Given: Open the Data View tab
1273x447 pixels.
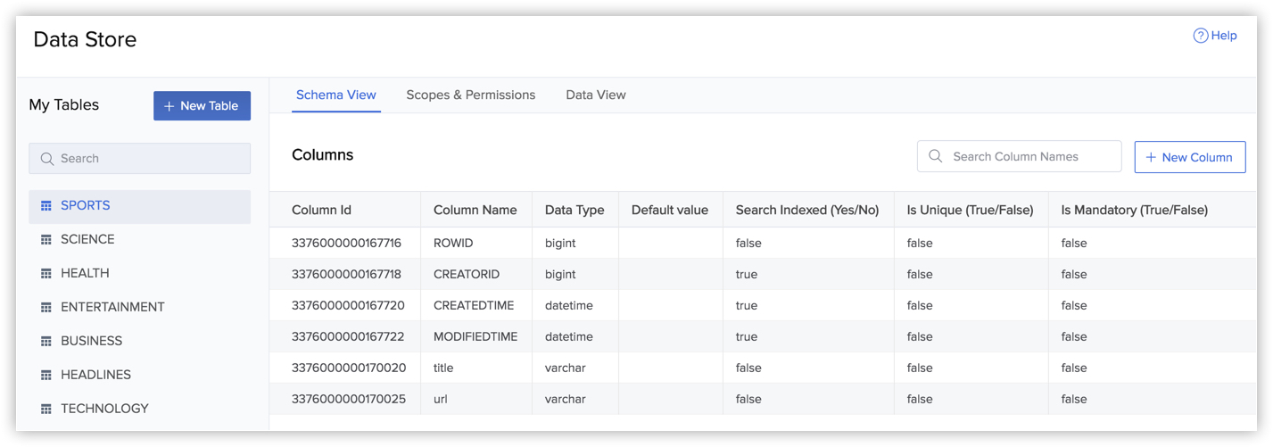Looking at the screenshot, I should tap(595, 95).
